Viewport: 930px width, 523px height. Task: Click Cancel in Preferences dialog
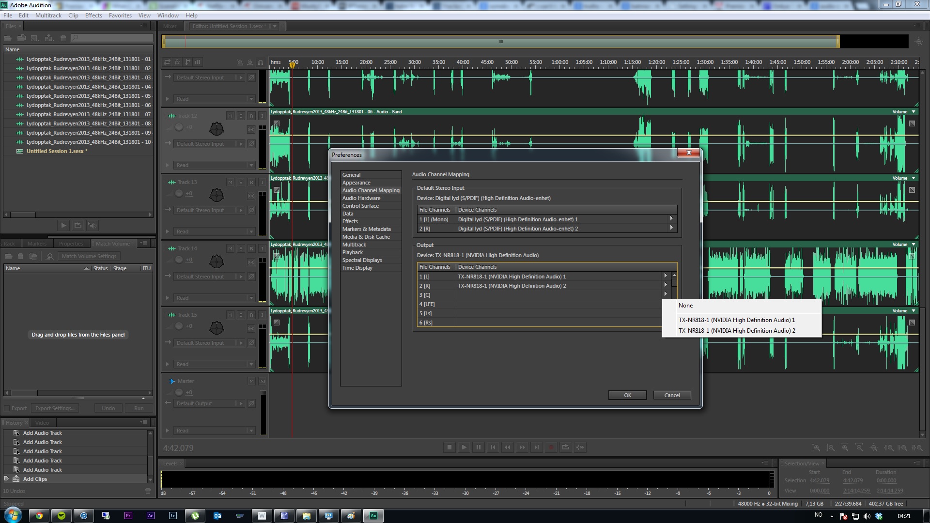pos(672,395)
